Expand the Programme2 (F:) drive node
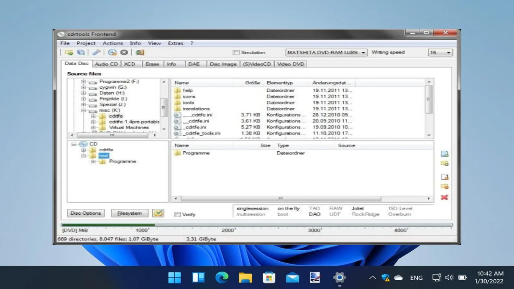This screenshot has height=289, width=514. point(84,81)
